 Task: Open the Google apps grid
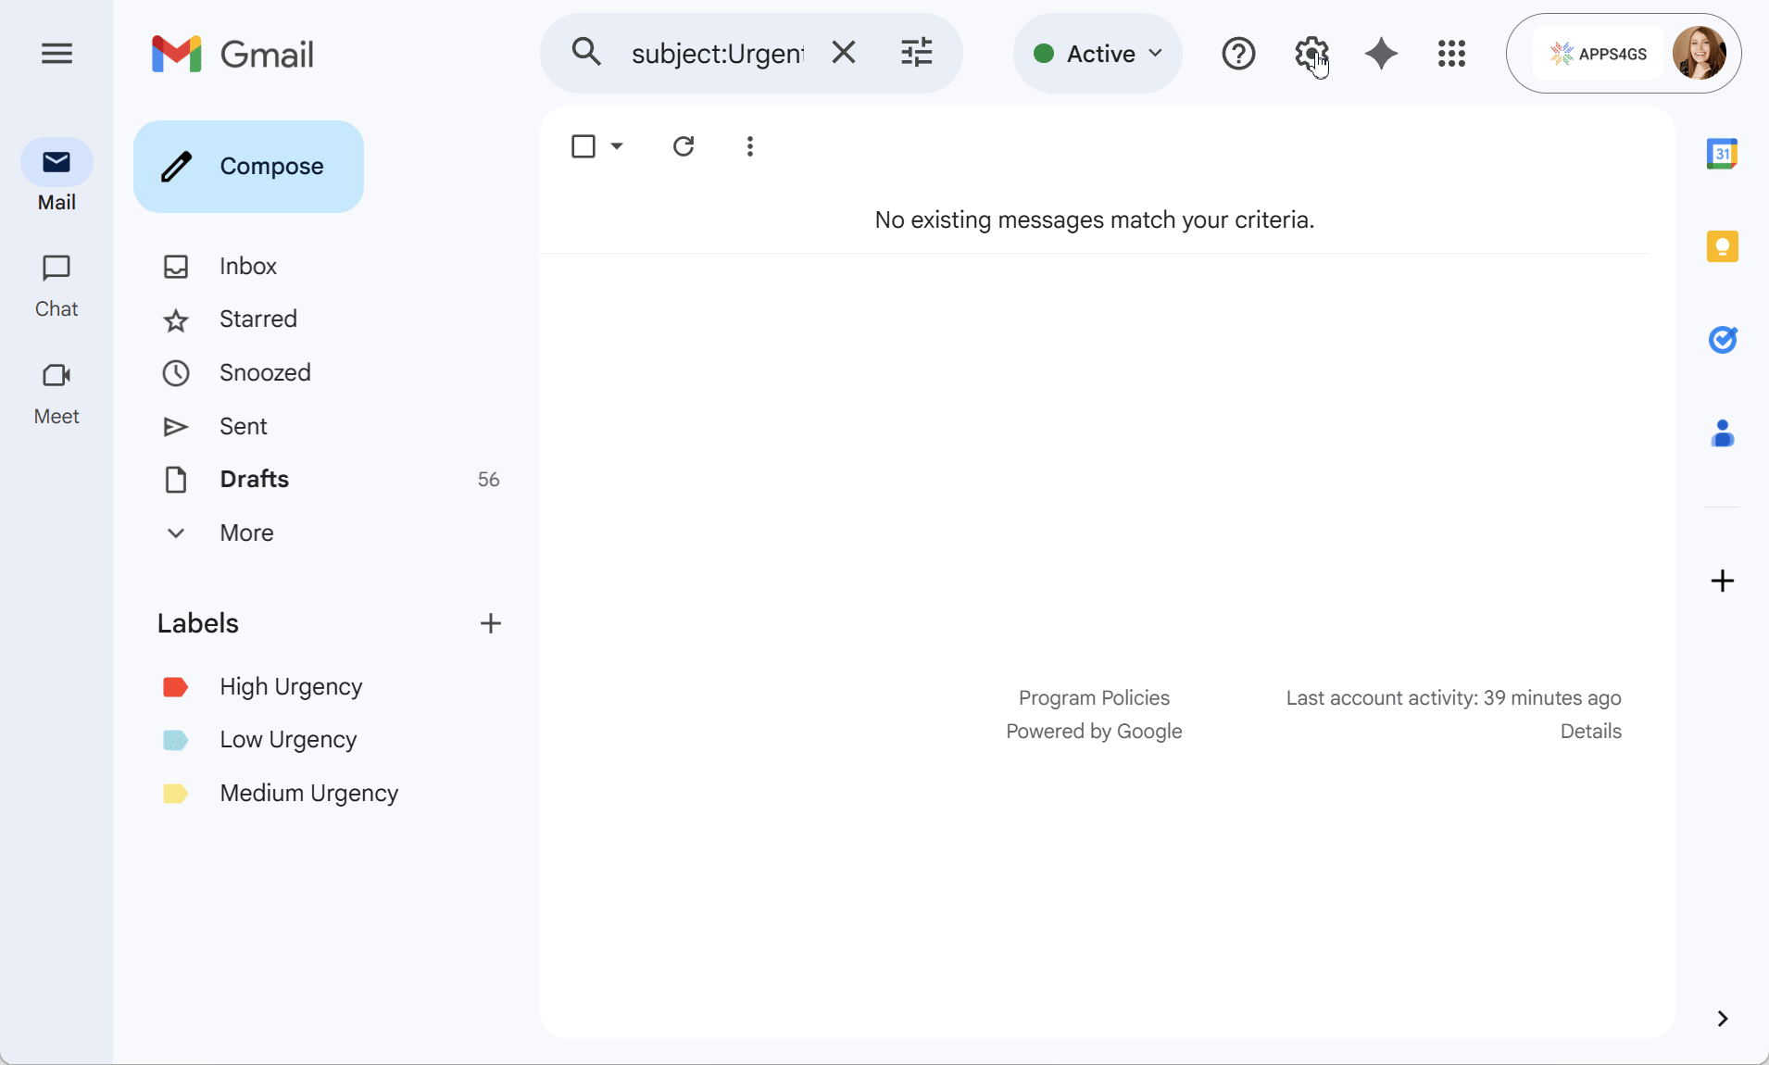pyautogui.click(x=1449, y=54)
